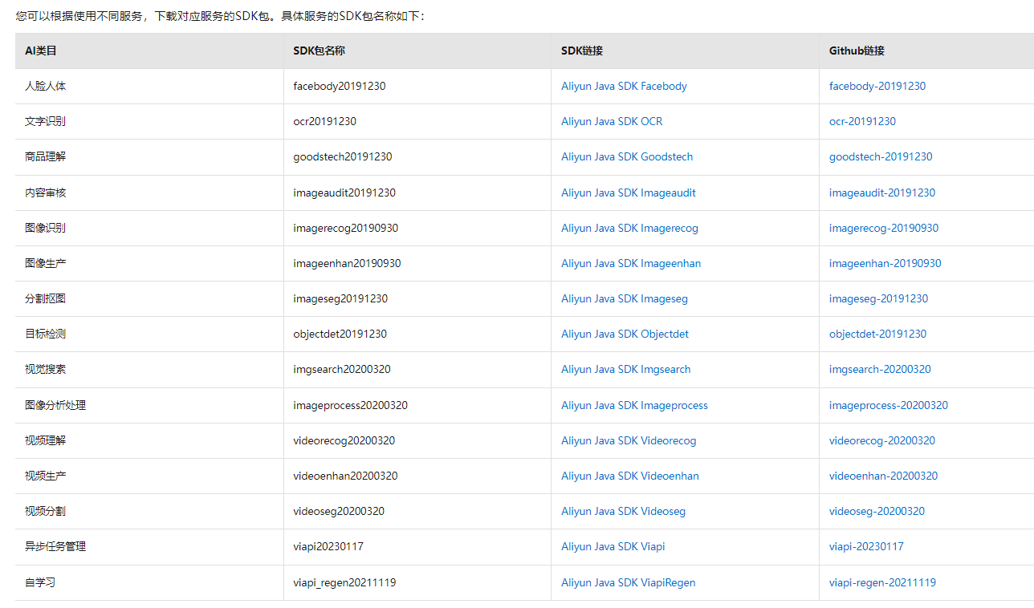
Task: Open the Aliyun Java SDK Imageaudit link
Action: pos(629,193)
